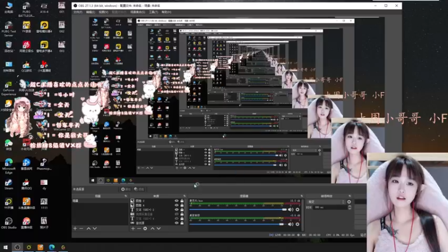Viewport: 448px width, 252px height.
Task: Select the scene entry in scenes list
Action: pyautogui.click(x=100, y=201)
